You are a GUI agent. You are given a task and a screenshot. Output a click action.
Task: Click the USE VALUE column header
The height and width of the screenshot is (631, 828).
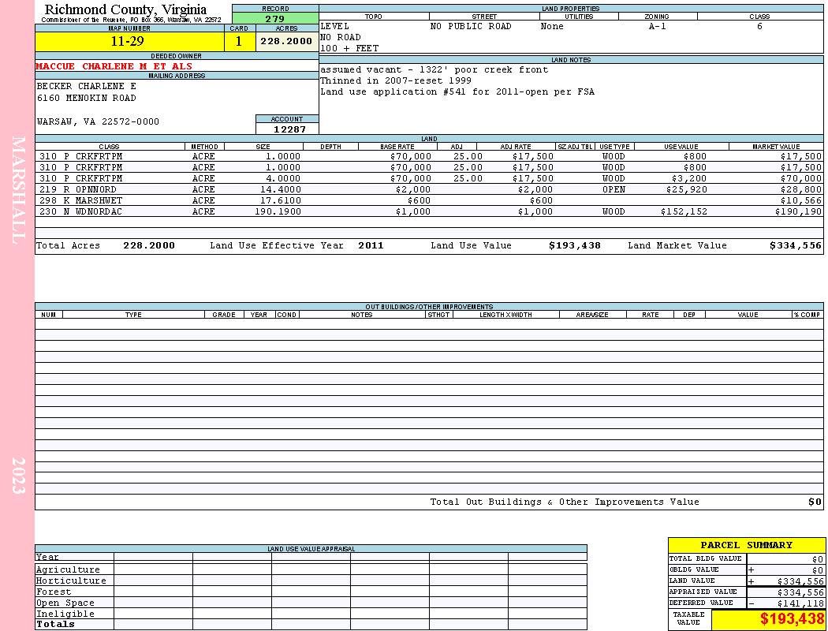click(681, 147)
